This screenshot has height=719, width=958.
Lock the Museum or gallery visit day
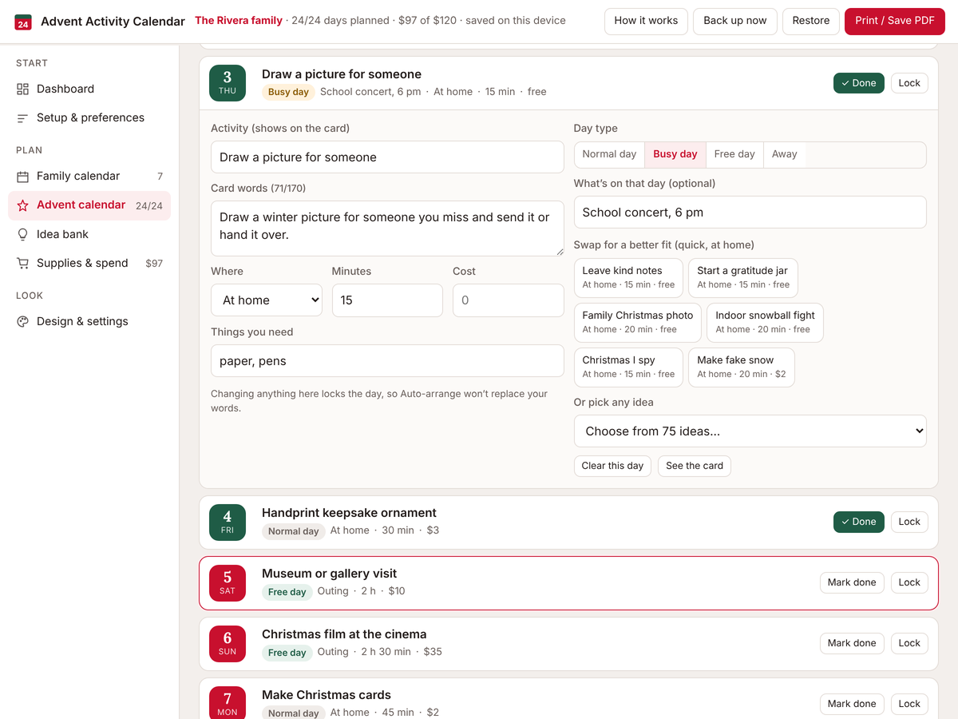(909, 582)
